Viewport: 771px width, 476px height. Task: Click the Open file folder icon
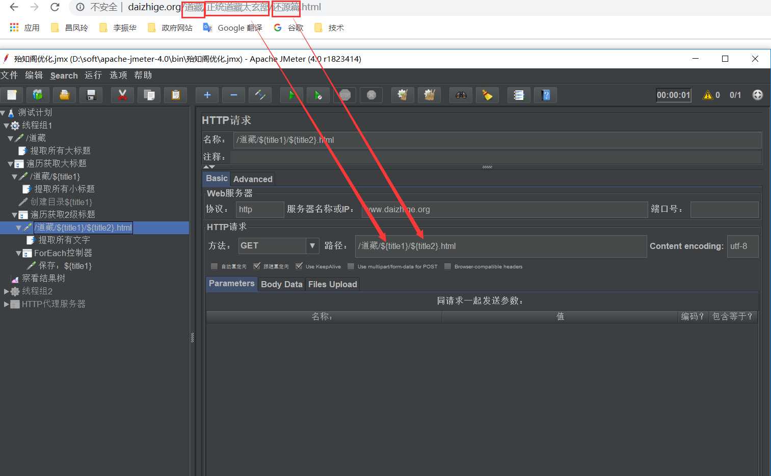coord(65,95)
